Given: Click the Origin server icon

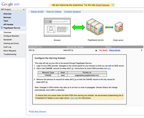Looking at the screenshot, I should (119, 27).
